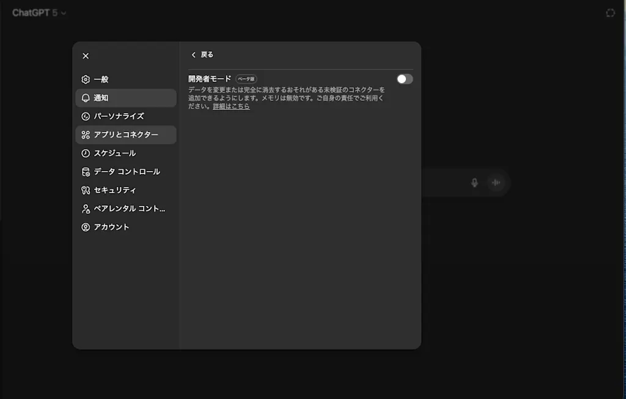The height and width of the screenshot is (399, 626).
Task: Open the ペアレンタル コントロール tab
Action: point(126,209)
